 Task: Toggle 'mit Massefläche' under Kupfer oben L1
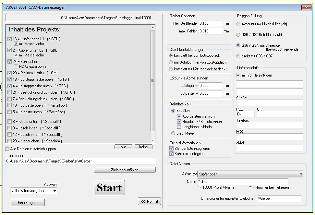coord(16,43)
